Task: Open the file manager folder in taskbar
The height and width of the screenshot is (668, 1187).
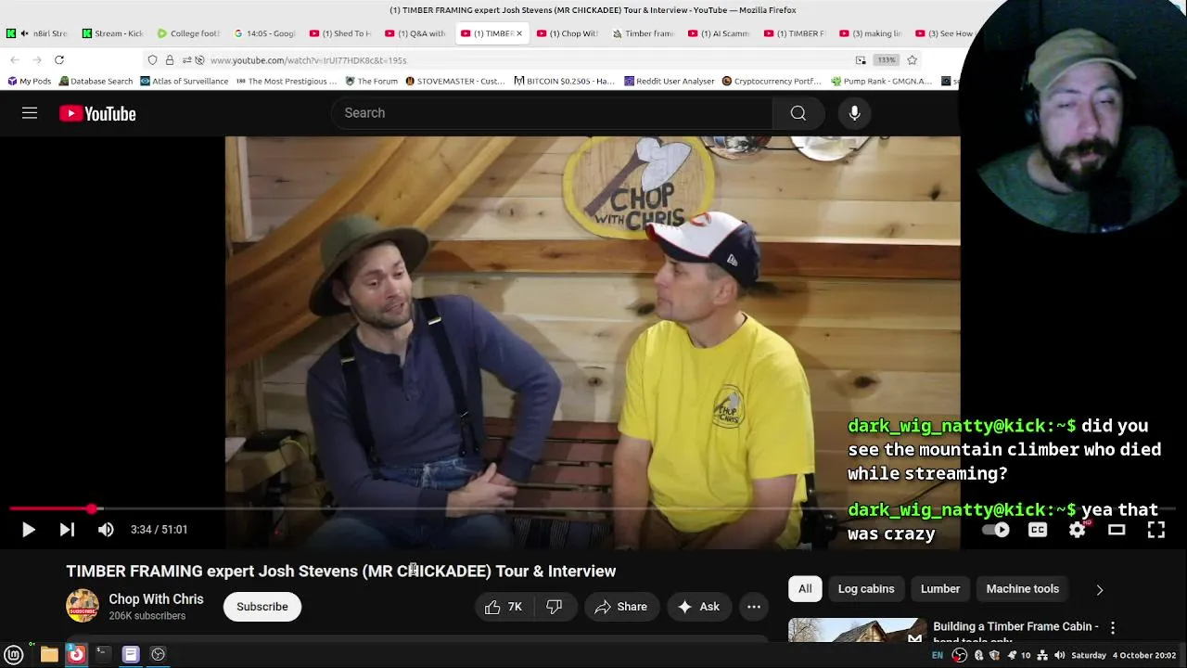Action: tap(49, 655)
